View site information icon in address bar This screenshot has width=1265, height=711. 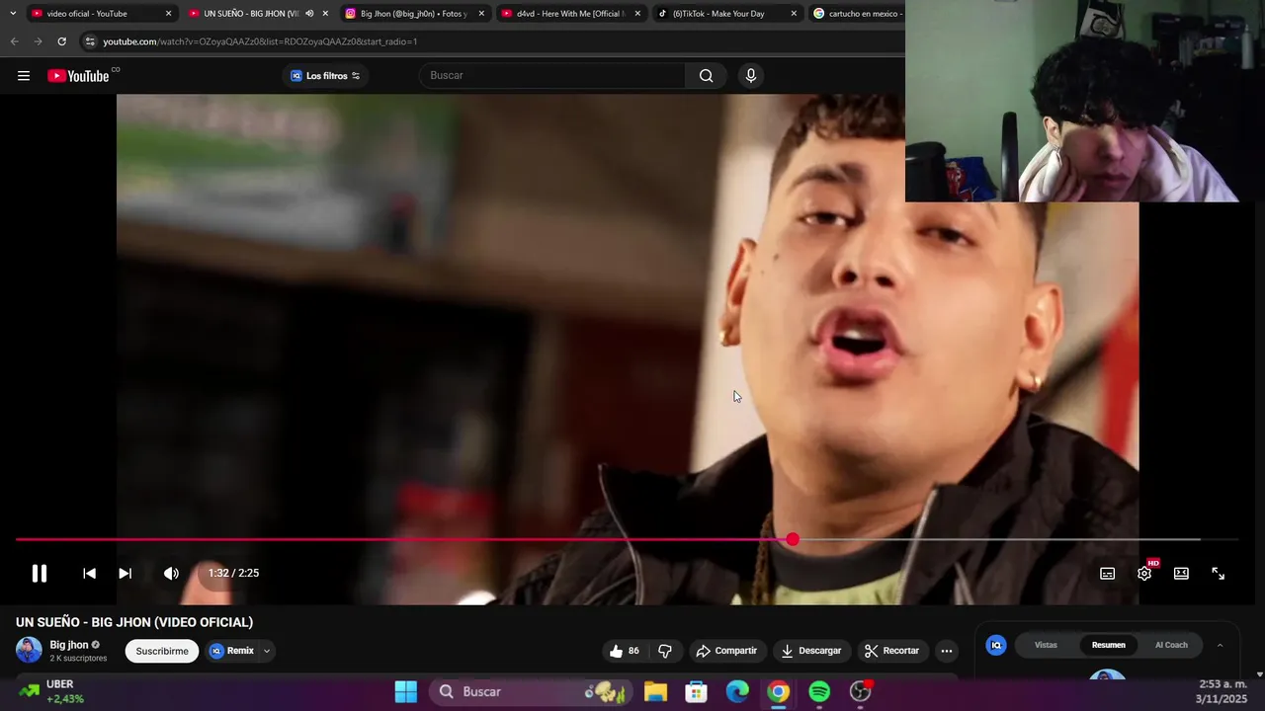90,41
